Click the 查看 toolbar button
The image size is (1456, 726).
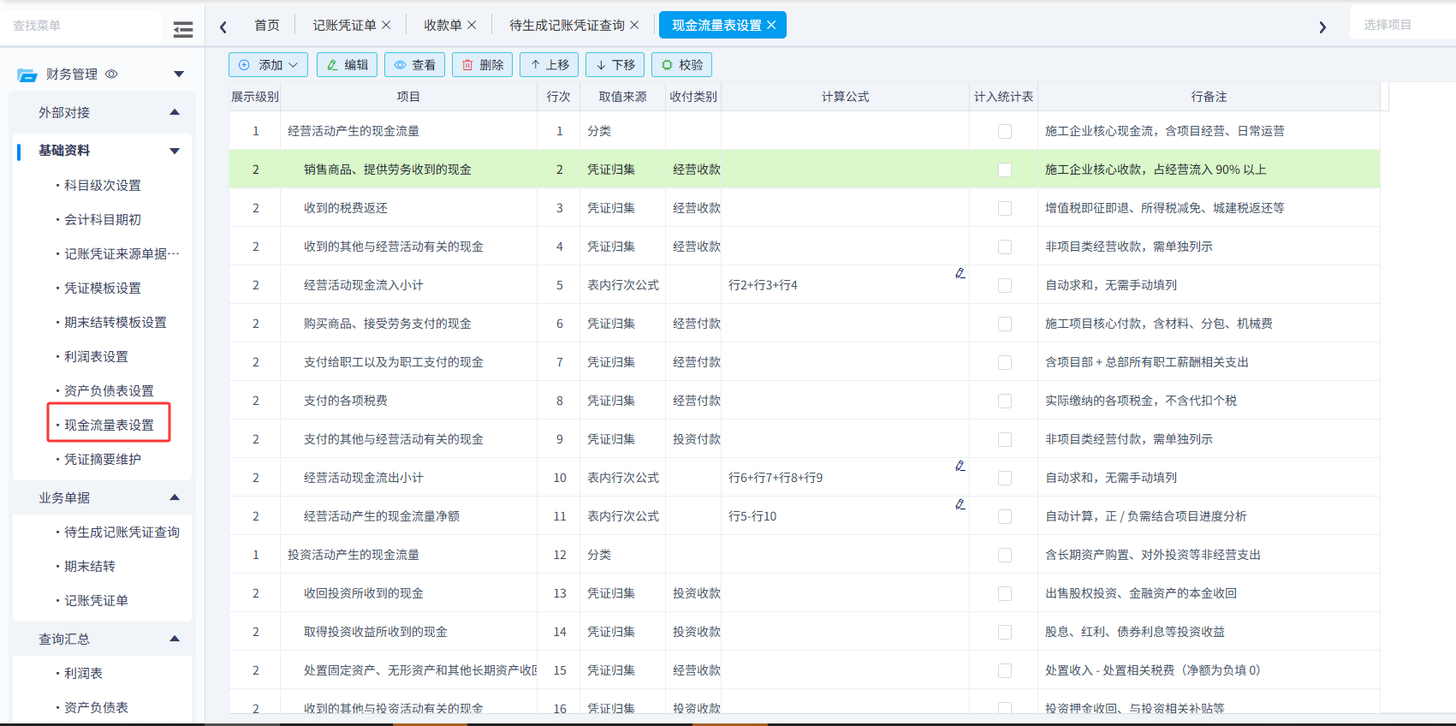(x=414, y=65)
